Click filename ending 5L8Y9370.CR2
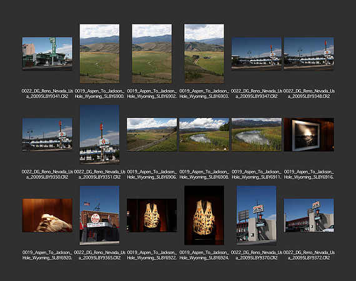356x281 pixels. tap(256, 255)
